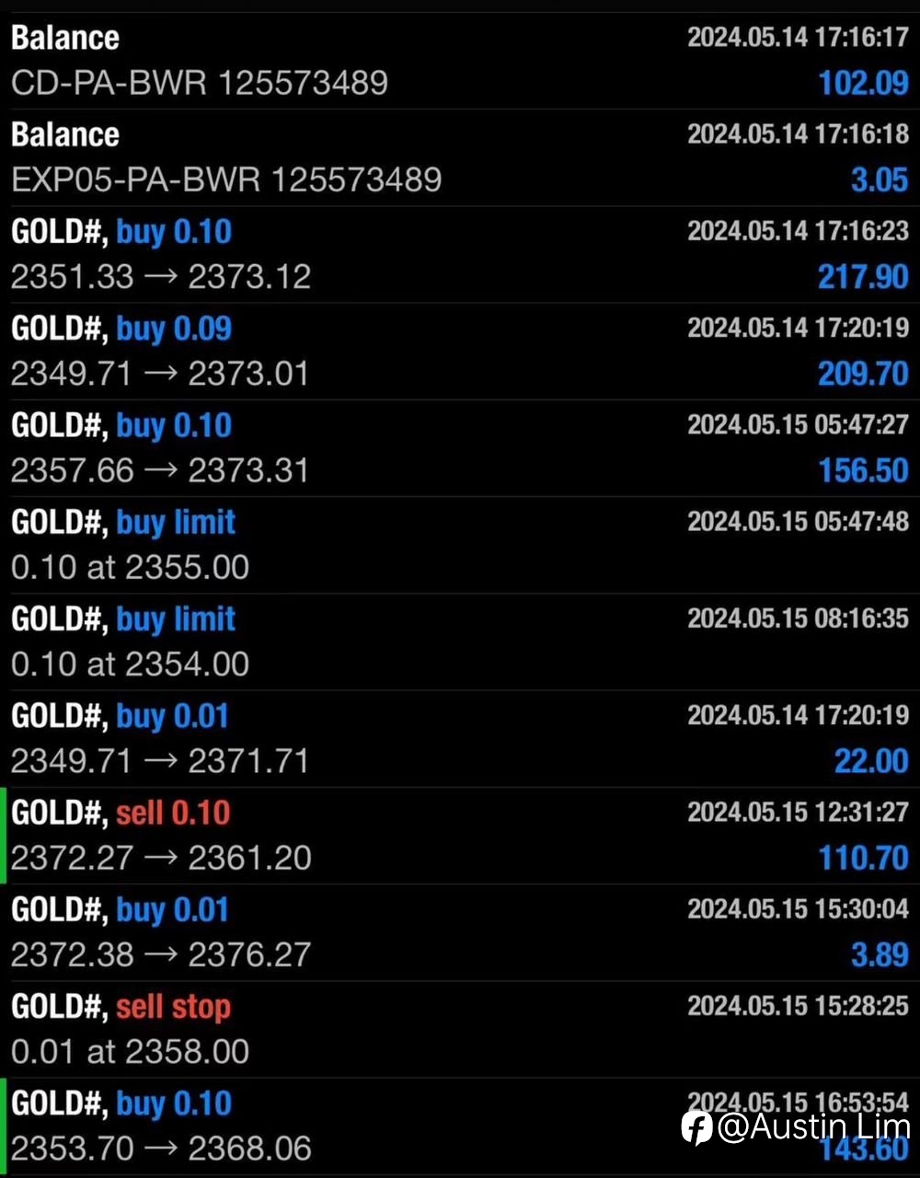
Task: Select the CD-PA-BWR 125573489 balance entry
Action: 460,61
